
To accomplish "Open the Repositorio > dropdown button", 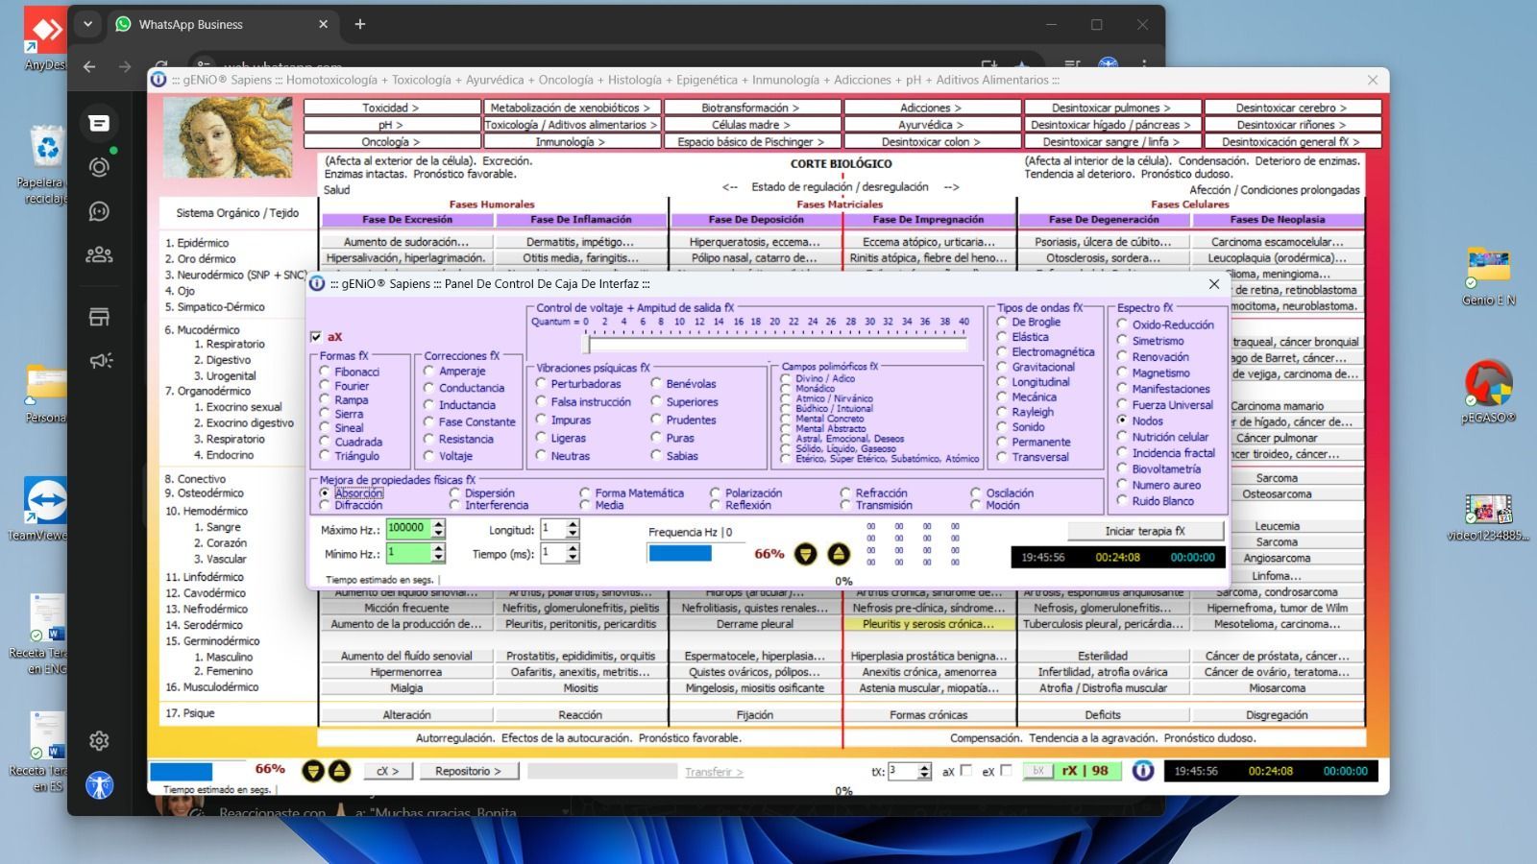I will (x=468, y=771).
